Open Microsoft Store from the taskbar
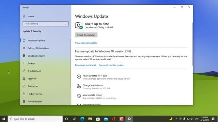Screen dimensions: 218x122 click(98, 119)
